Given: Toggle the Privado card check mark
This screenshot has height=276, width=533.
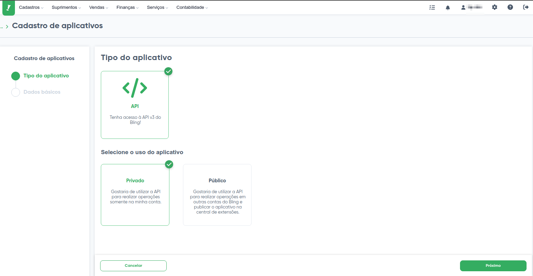Looking at the screenshot, I should pos(169,164).
